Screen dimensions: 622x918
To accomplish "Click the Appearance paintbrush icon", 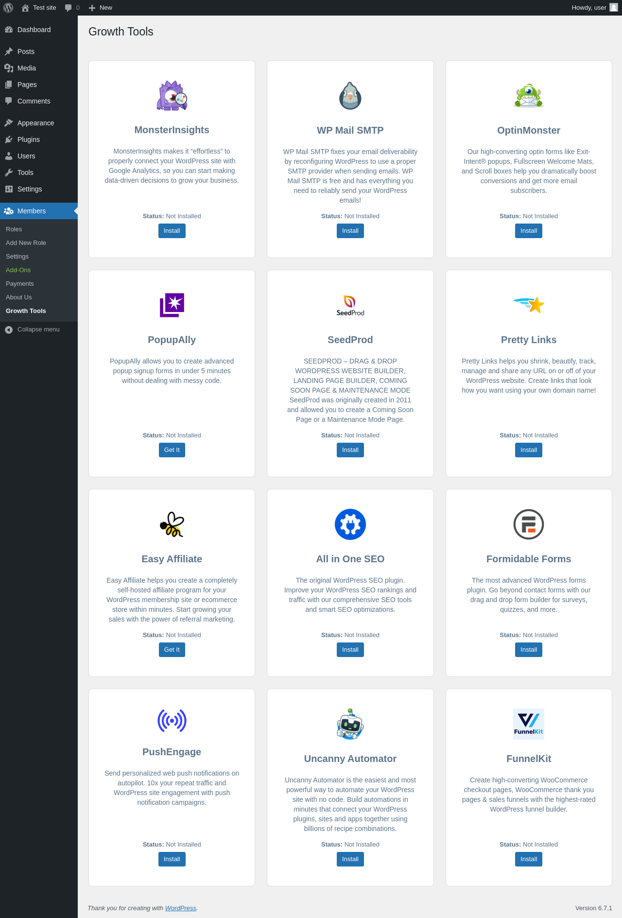I will pos(9,123).
